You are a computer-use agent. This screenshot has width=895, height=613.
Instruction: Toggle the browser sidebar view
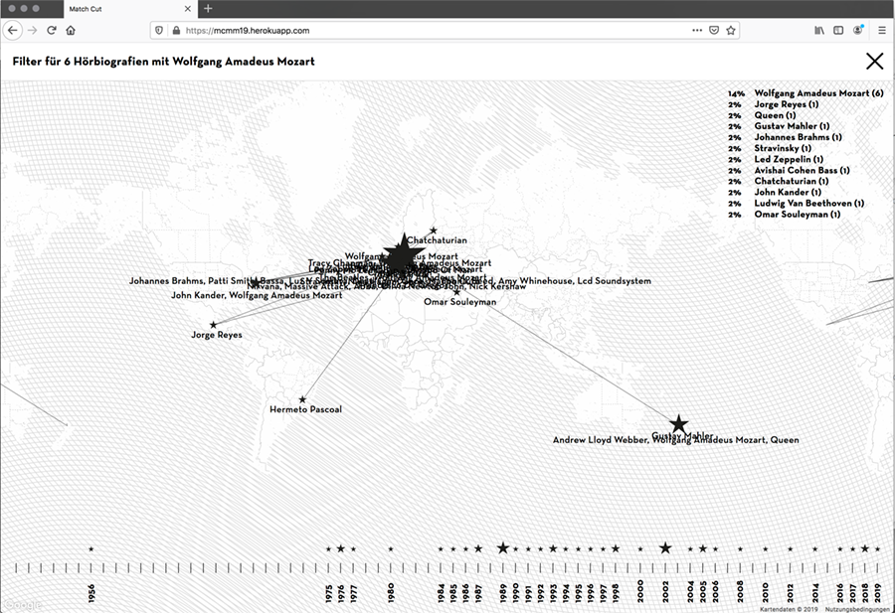tap(838, 30)
